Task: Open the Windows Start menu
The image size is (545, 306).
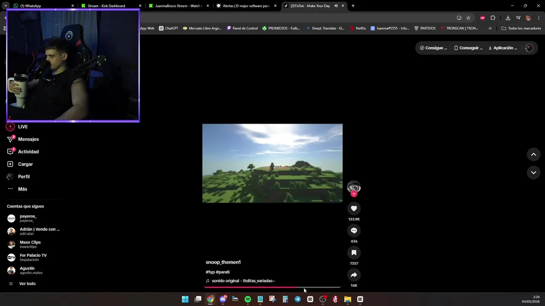Action: click(x=185, y=299)
